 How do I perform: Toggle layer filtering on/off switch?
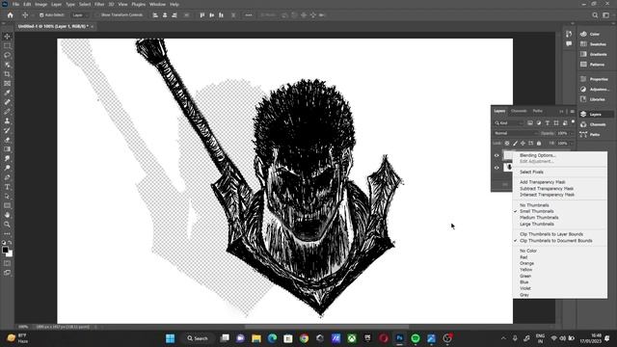point(573,122)
